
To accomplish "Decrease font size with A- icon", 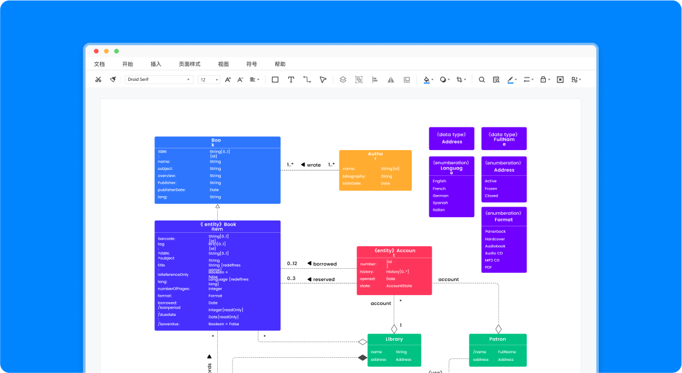I will (x=241, y=80).
